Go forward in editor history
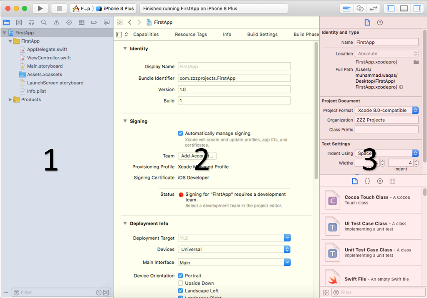Viewport: 427px width, 298px height. tap(139, 23)
